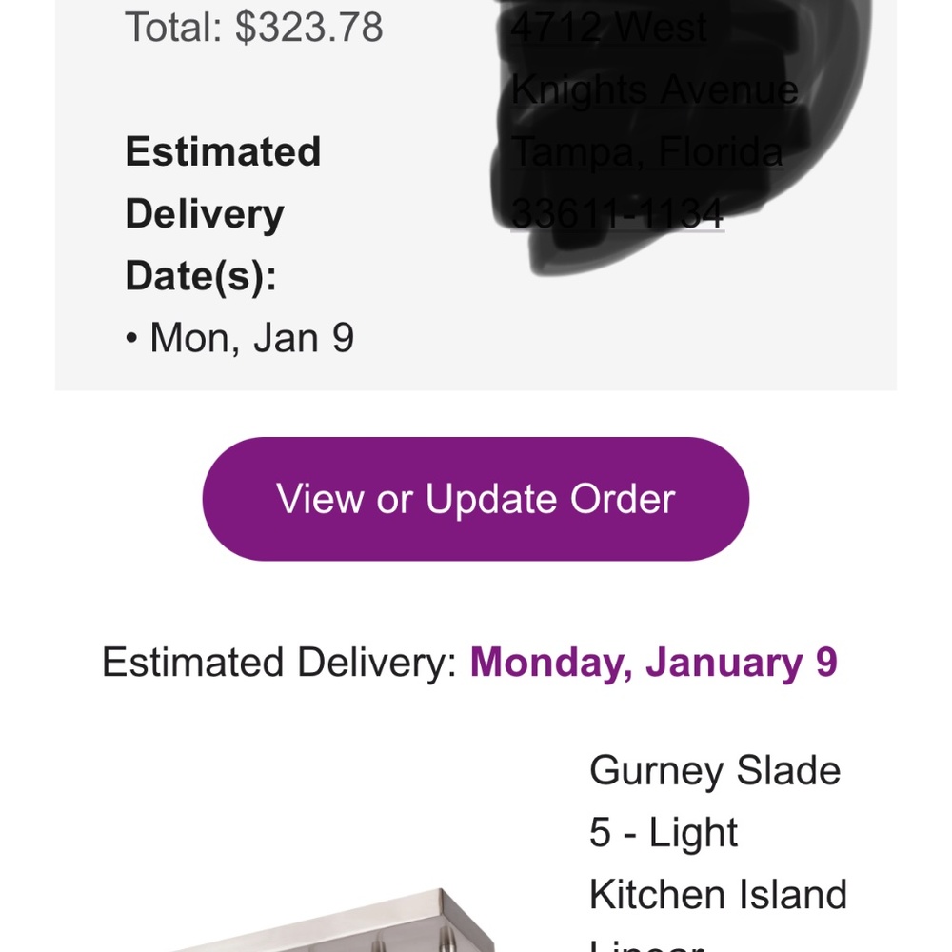Viewport: 952px width, 952px height.
Task: Click the word Delivery in the bold heading
Action: (x=204, y=214)
